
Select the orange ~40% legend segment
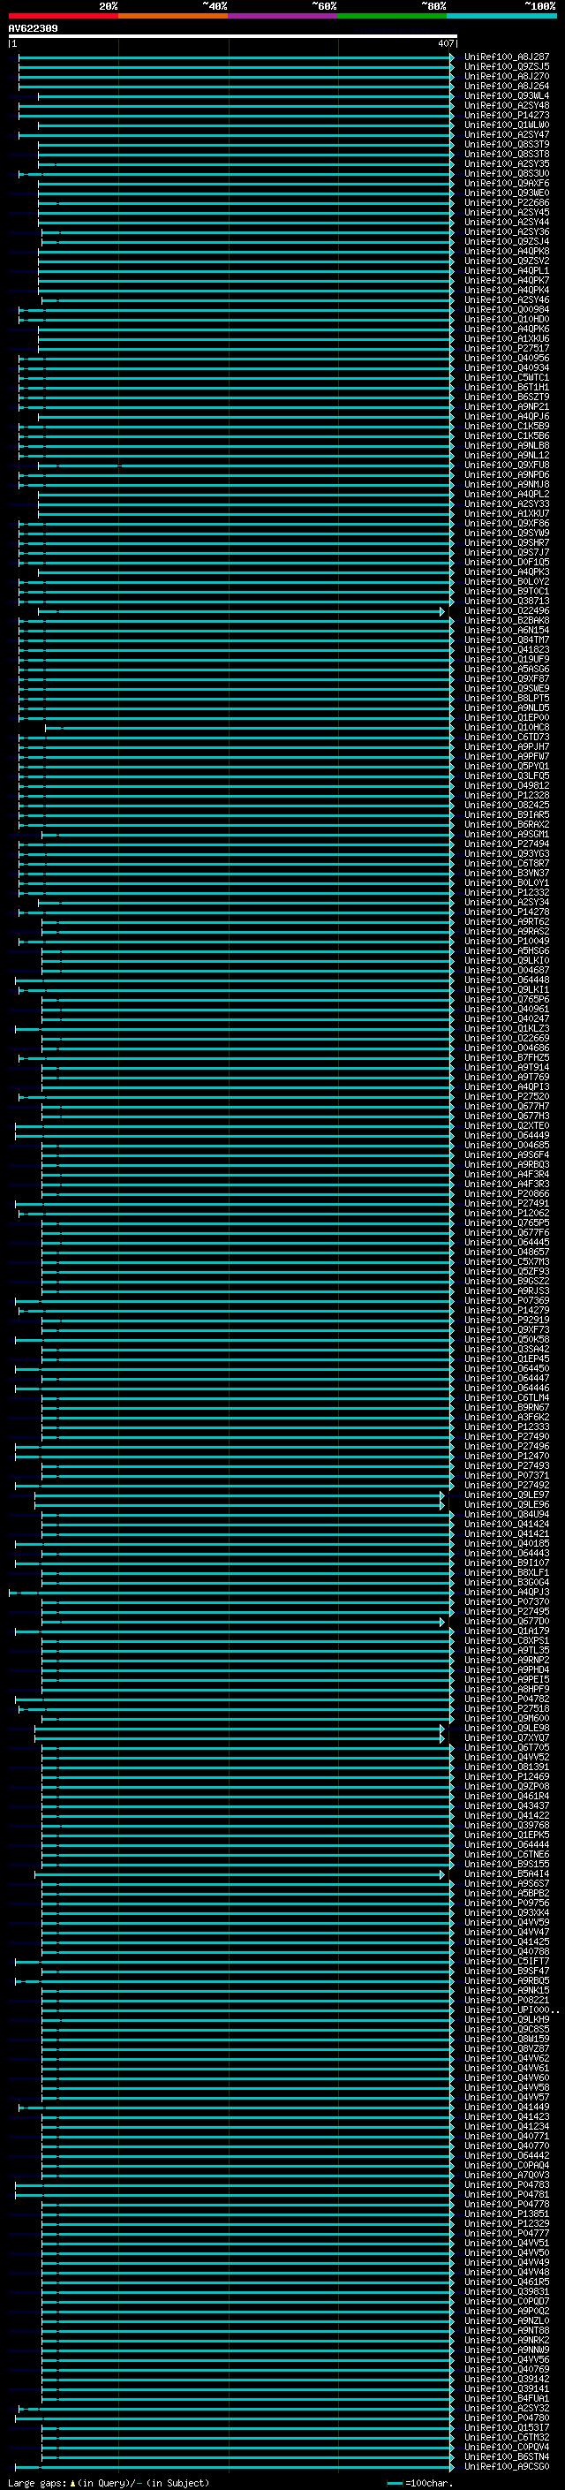point(173,16)
